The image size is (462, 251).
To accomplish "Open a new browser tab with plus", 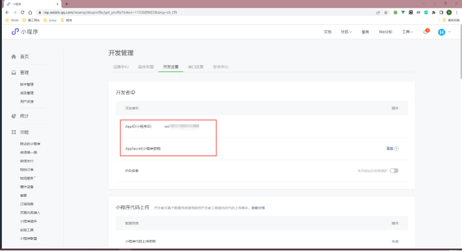I will tap(66, 4).
